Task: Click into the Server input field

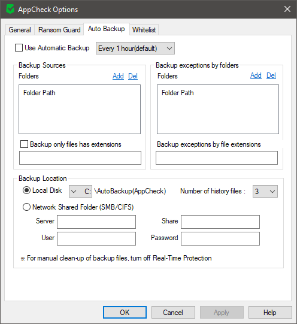Action: coord(96,222)
